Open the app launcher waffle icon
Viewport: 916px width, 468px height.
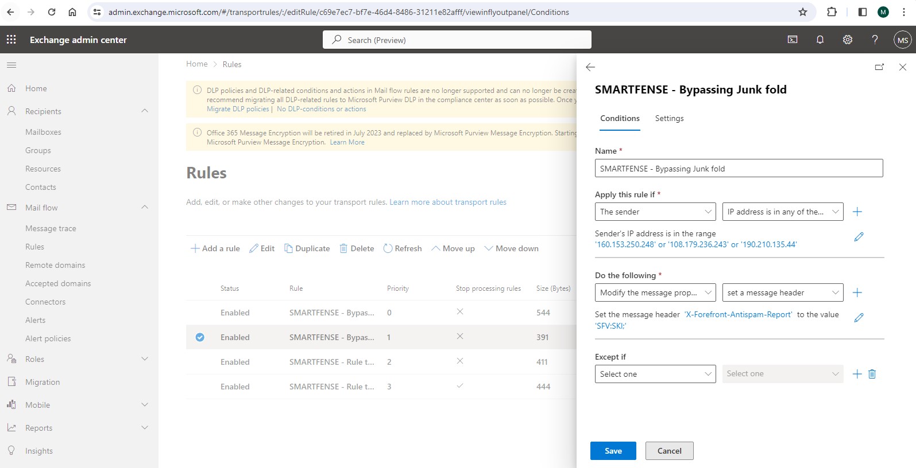pos(11,40)
